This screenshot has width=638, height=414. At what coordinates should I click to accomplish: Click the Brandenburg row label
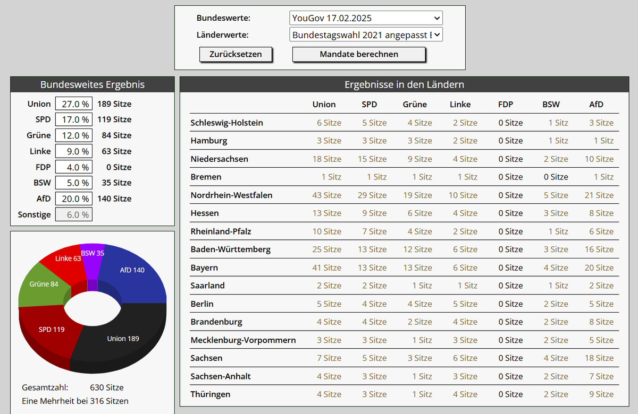point(216,322)
